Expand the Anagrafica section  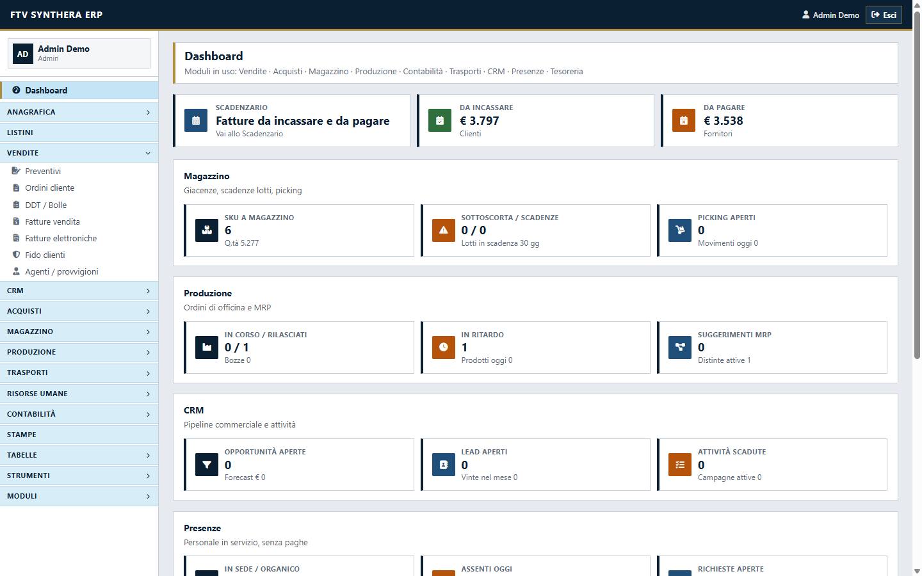79,112
